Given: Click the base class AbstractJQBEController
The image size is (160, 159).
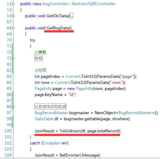Looking at the screenshot, I should tap(93, 4).
